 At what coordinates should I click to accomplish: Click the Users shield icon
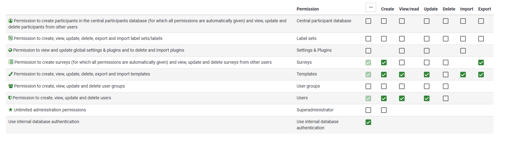click(10, 98)
